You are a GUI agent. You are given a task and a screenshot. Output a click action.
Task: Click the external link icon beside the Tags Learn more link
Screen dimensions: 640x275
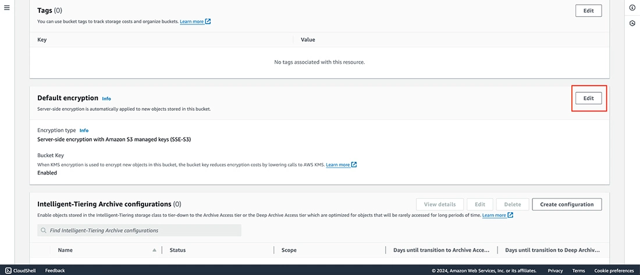(x=208, y=21)
